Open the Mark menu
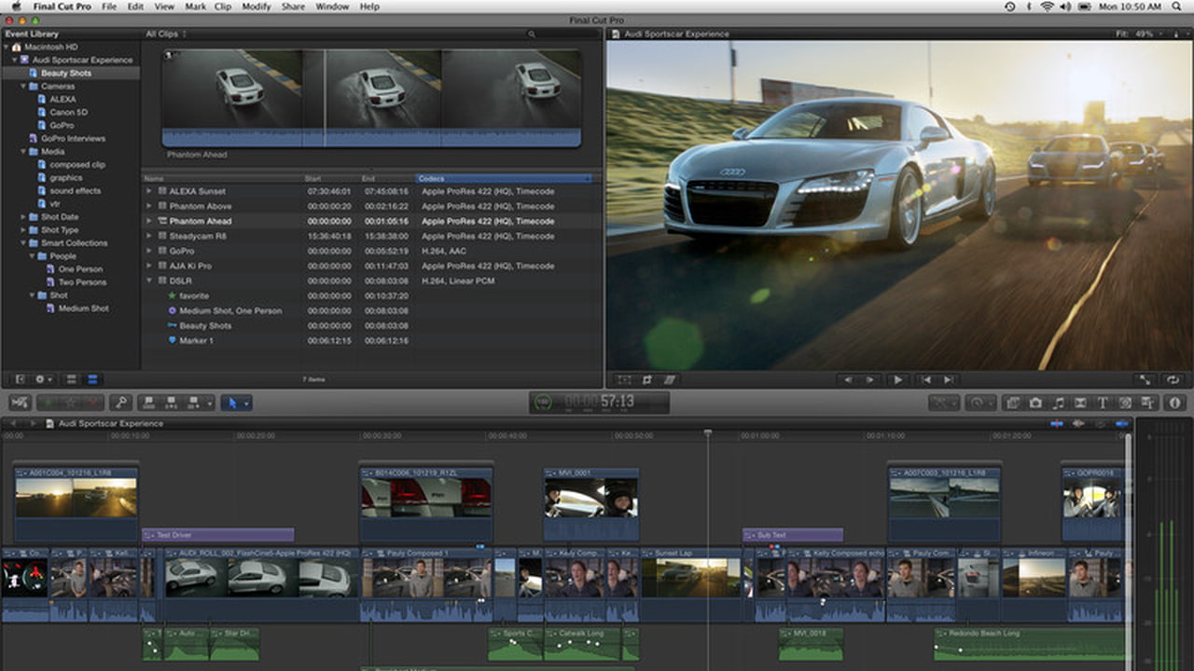Screen dimensions: 1194x671 (195, 7)
